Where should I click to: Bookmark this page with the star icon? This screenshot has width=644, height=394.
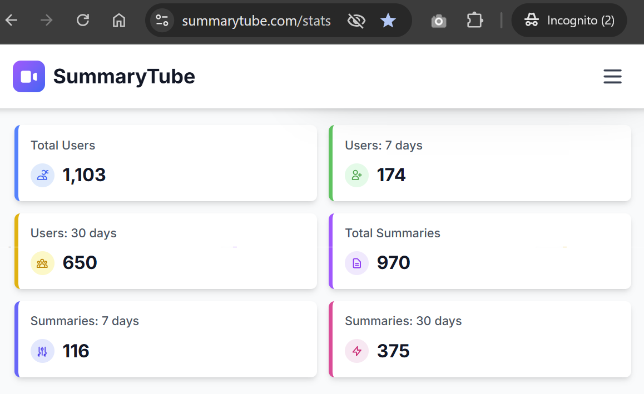(x=388, y=21)
